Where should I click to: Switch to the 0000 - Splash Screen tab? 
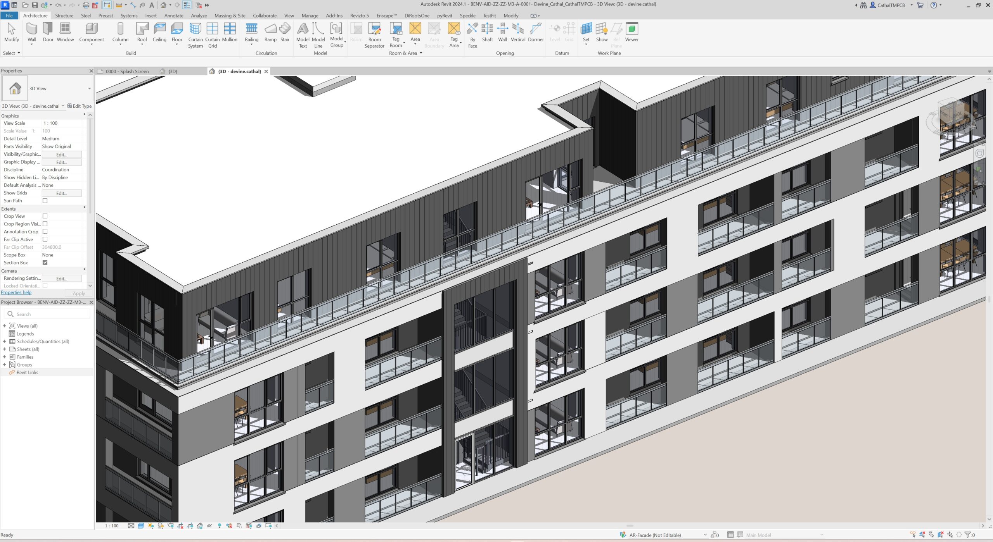pyautogui.click(x=128, y=71)
